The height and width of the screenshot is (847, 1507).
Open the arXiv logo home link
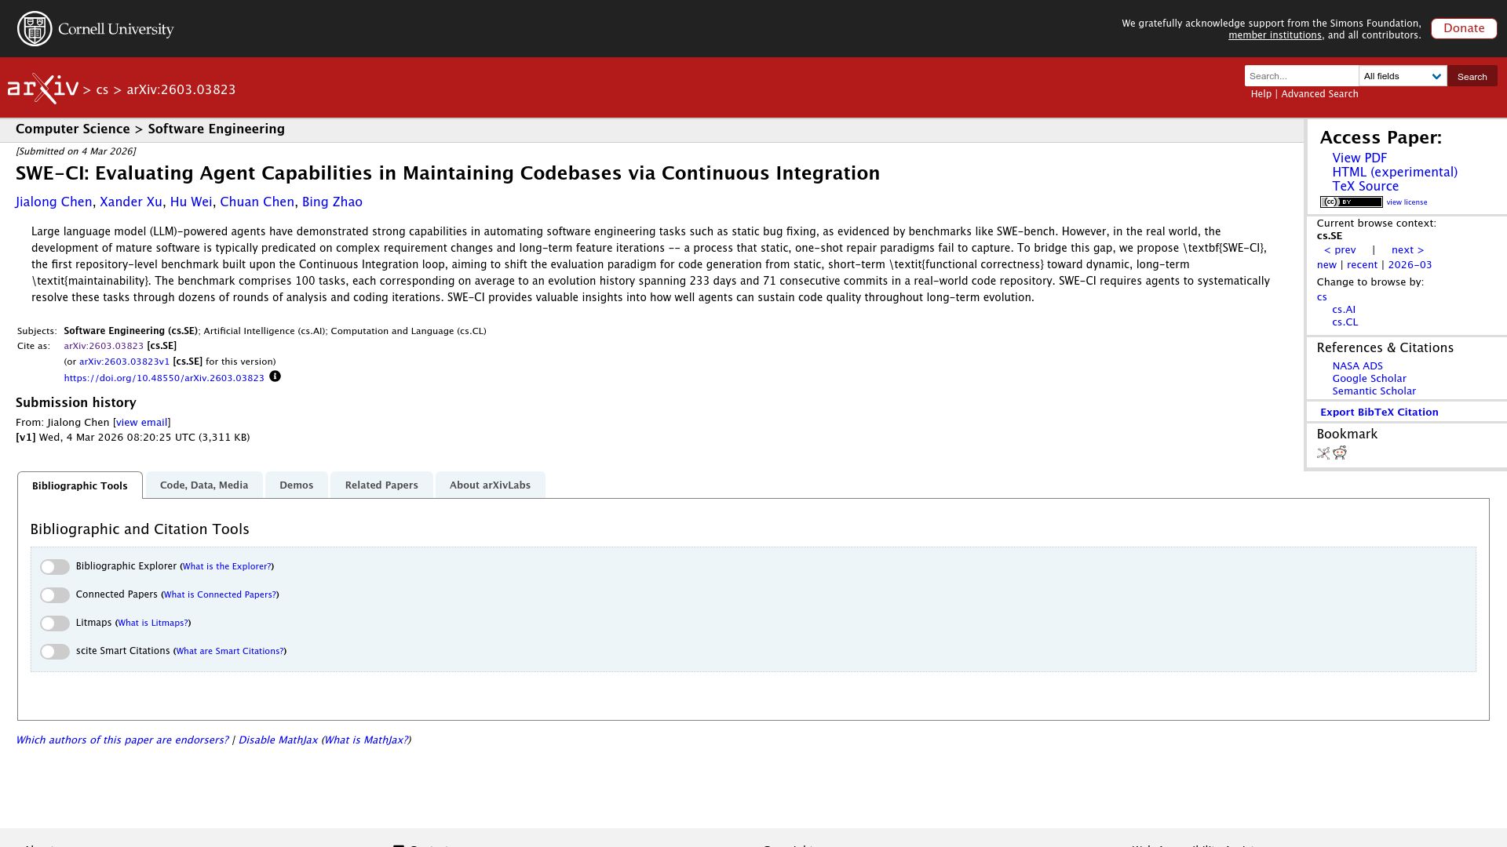point(43,89)
